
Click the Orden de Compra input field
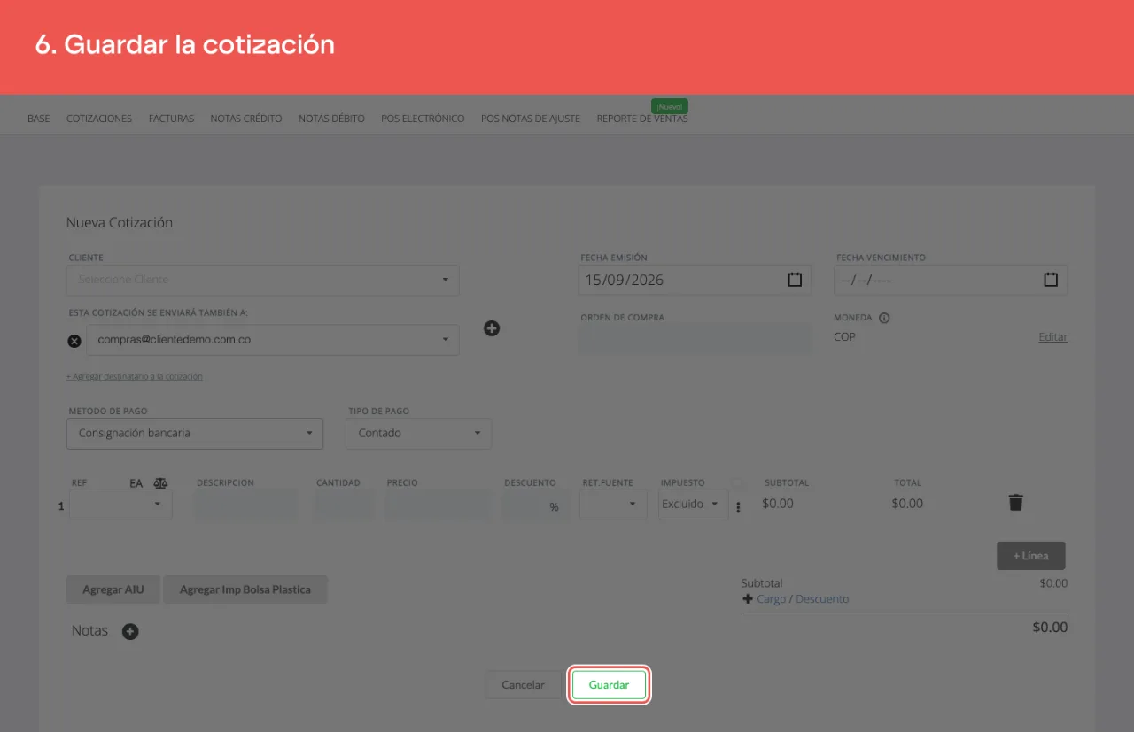pyautogui.click(x=695, y=339)
